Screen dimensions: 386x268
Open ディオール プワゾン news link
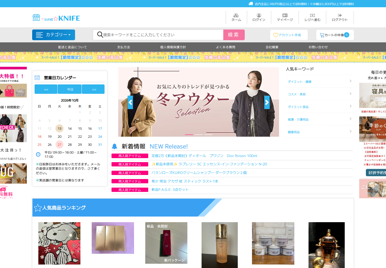tap(204, 156)
